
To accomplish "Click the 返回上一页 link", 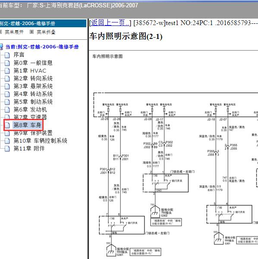I will point(110,23).
